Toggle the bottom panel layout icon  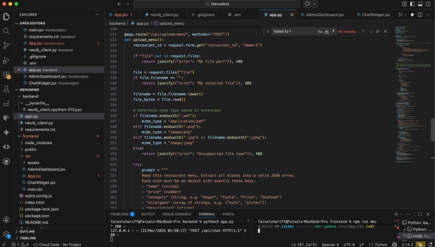[x=420, y=4]
